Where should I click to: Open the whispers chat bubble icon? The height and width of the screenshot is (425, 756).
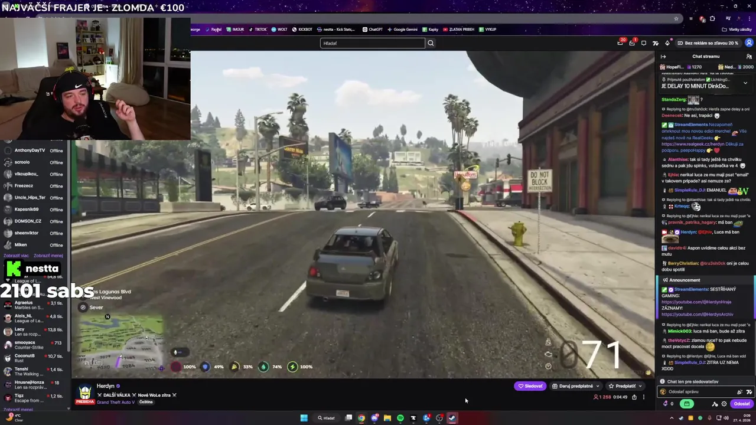tap(644, 43)
